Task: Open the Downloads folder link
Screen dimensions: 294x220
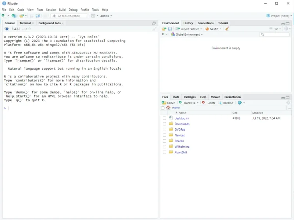Action: coord(182,124)
